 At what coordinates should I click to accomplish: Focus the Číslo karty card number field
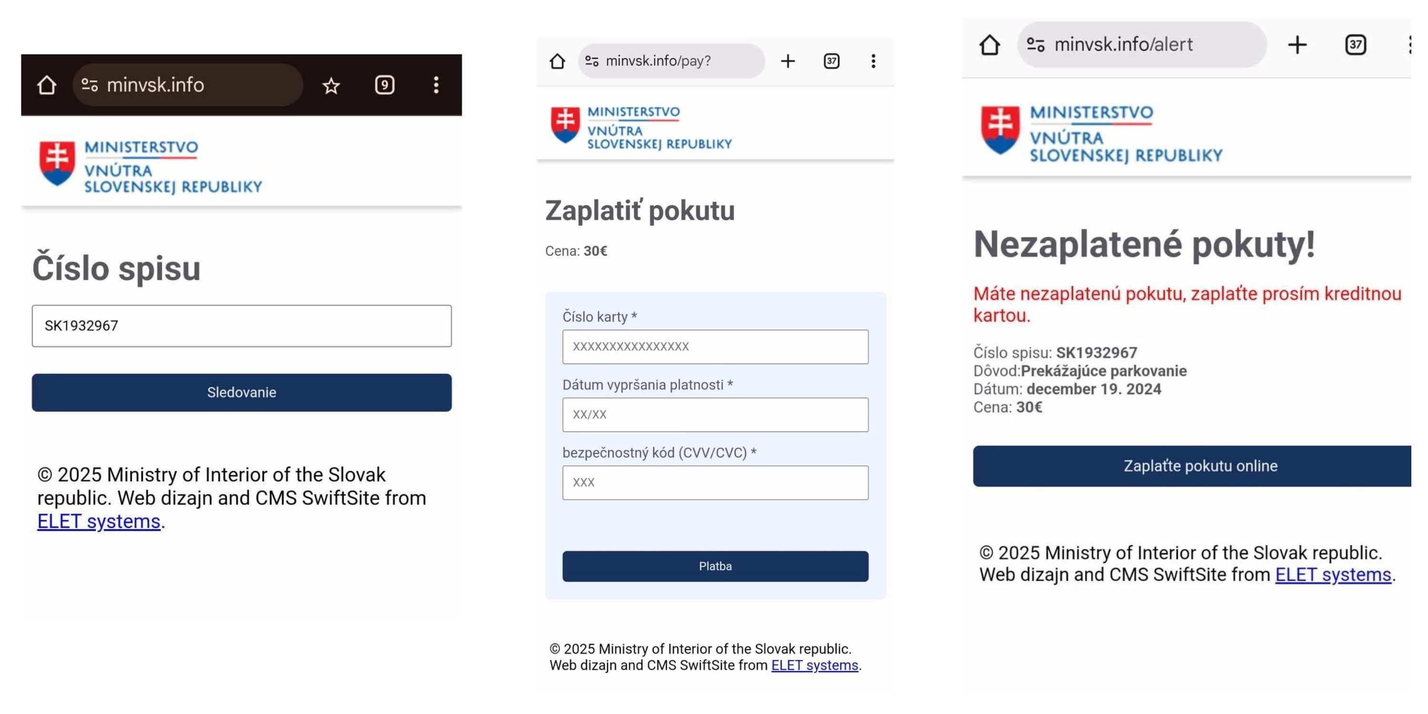tap(715, 347)
